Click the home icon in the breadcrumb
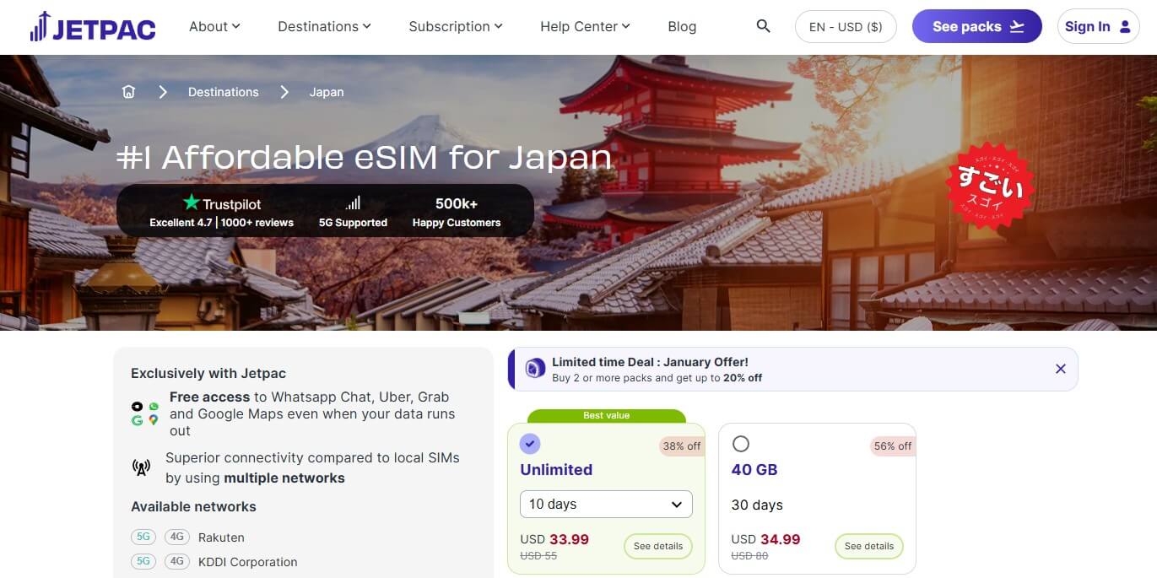 pos(128,91)
